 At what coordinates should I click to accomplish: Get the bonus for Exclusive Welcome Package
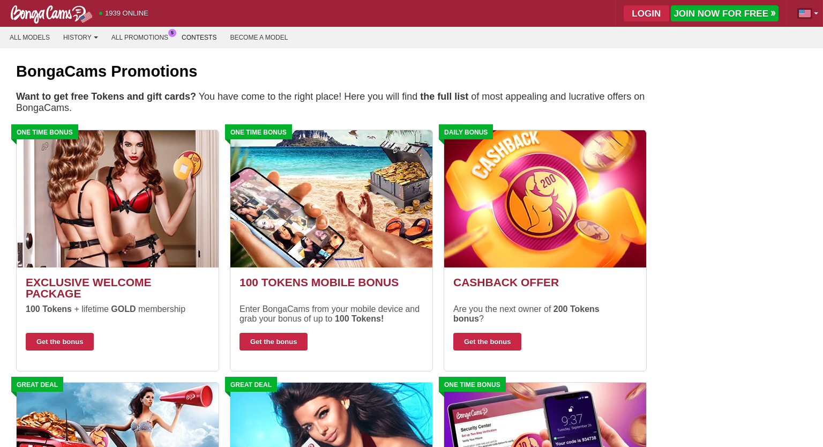point(59,342)
